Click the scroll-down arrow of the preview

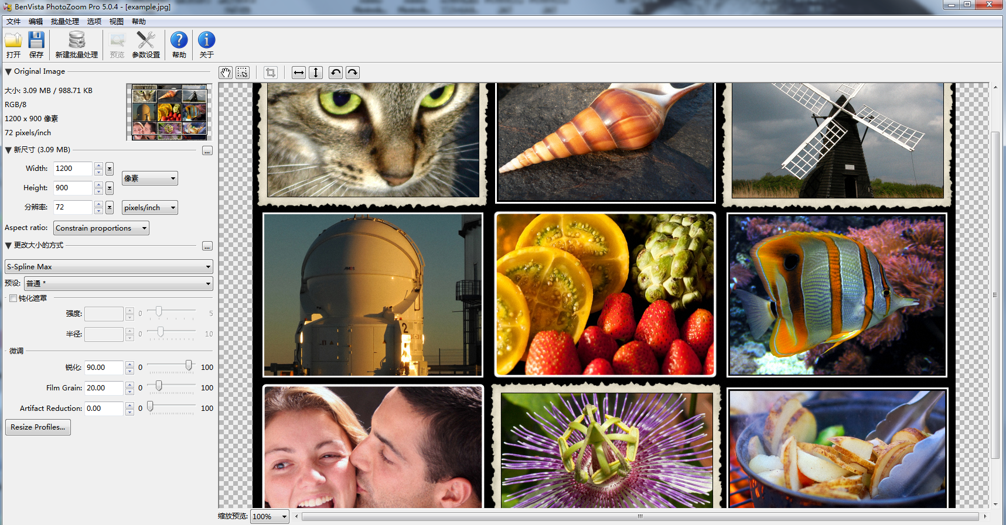995,505
